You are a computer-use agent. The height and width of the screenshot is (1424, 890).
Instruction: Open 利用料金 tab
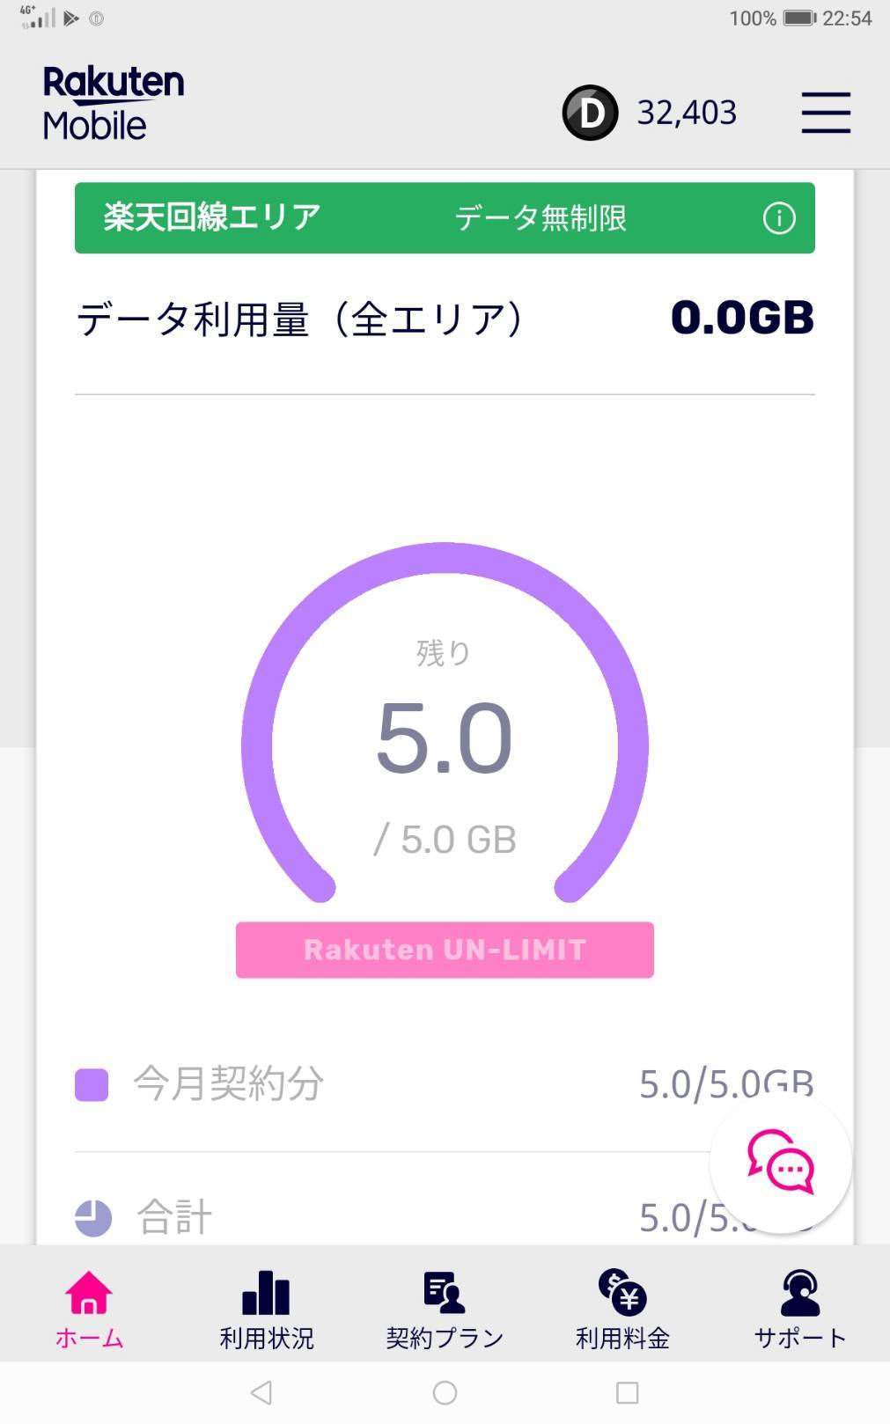click(x=622, y=1309)
